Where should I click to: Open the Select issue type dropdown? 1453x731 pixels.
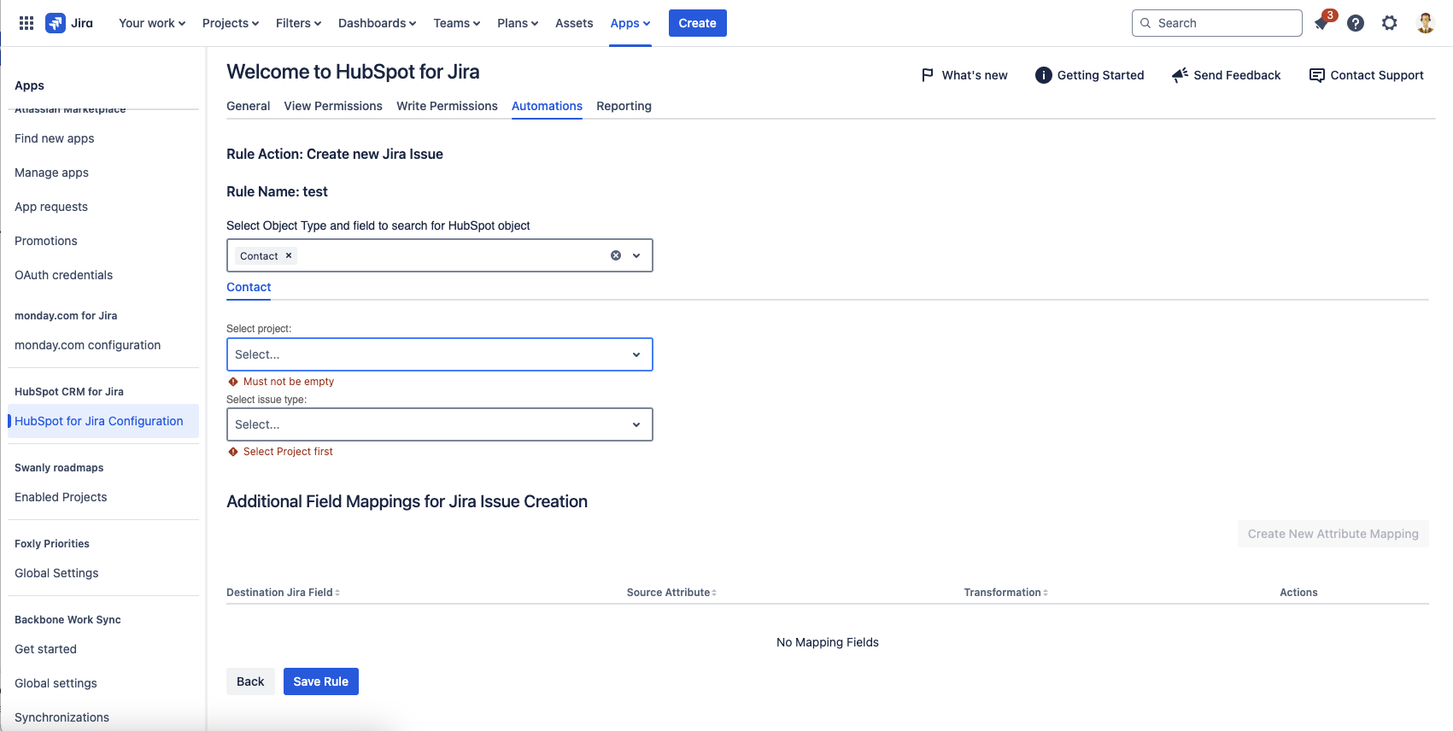[439, 424]
